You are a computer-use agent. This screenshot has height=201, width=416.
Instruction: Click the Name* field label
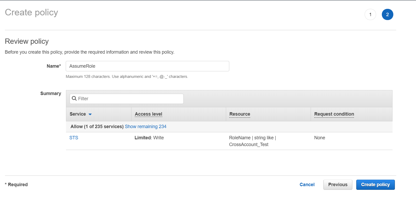click(x=54, y=66)
